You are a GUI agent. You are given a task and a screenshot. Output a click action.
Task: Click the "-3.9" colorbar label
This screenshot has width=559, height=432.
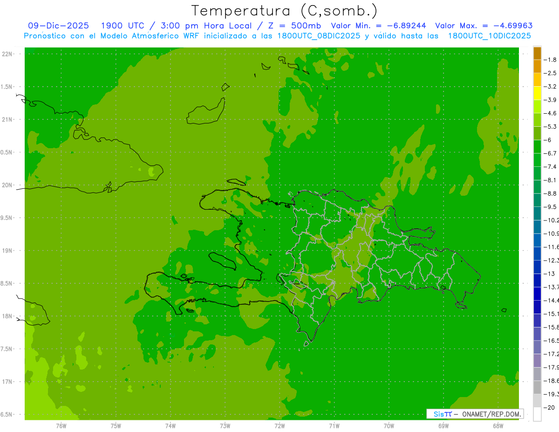550,100
